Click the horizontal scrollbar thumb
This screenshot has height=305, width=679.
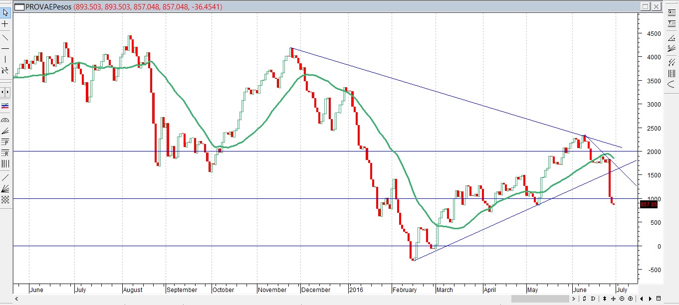(x=540, y=299)
